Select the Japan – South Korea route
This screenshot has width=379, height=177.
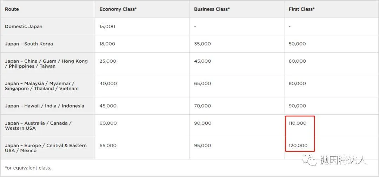pyautogui.click(x=29, y=44)
